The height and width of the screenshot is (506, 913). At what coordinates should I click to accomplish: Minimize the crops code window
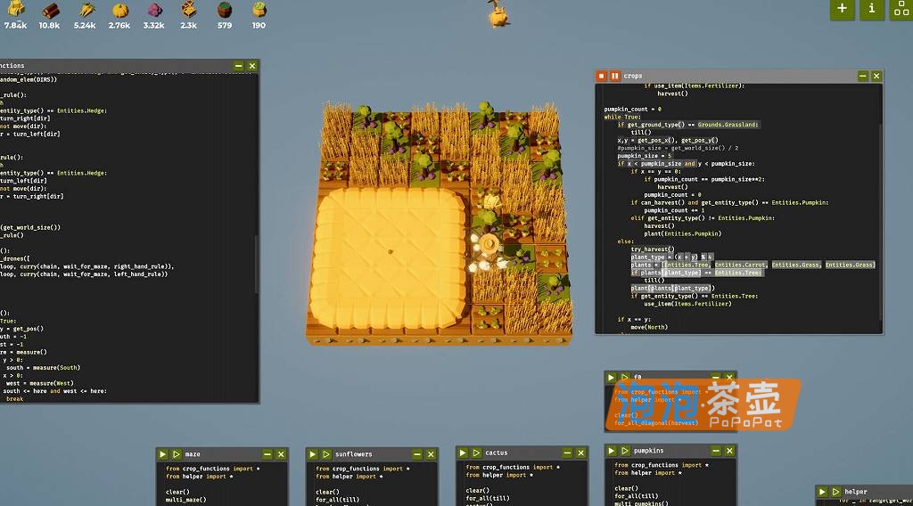(863, 76)
